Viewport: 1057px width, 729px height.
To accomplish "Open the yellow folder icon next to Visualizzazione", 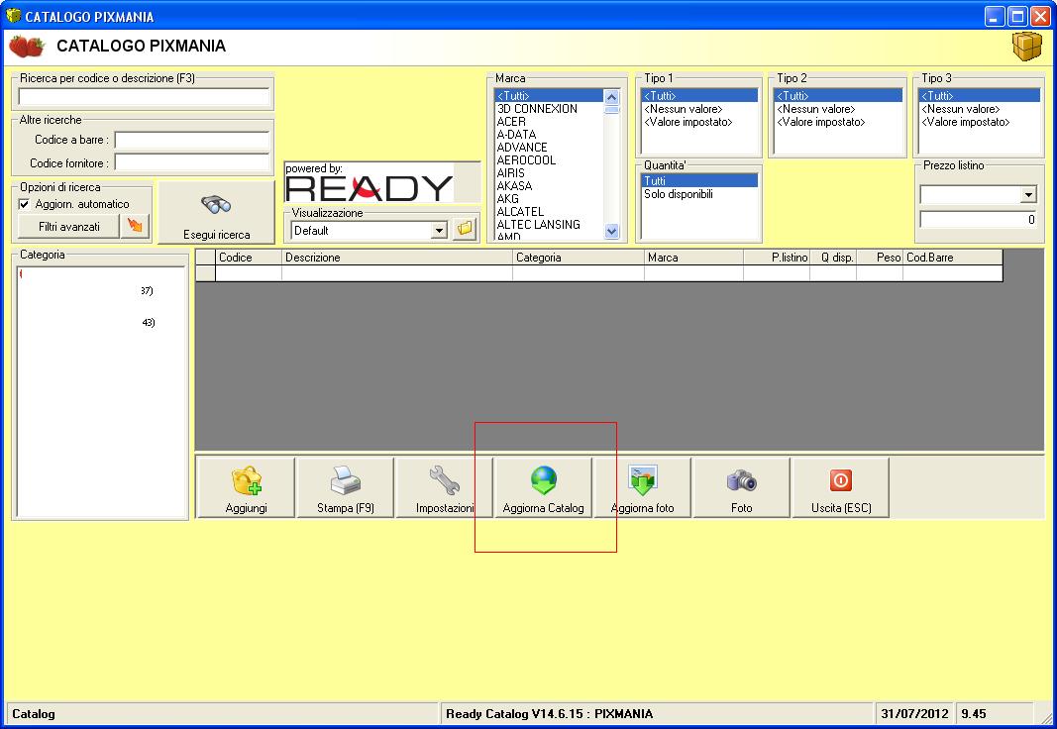I will (x=465, y=229).
